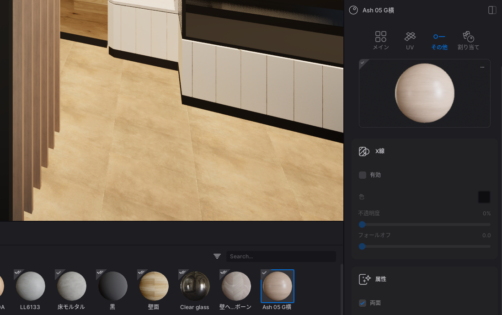This screenshot has width=502, height=315.
Task: Select the 壁ヘ...ボーン material sphere
Action: coord(236,286)
